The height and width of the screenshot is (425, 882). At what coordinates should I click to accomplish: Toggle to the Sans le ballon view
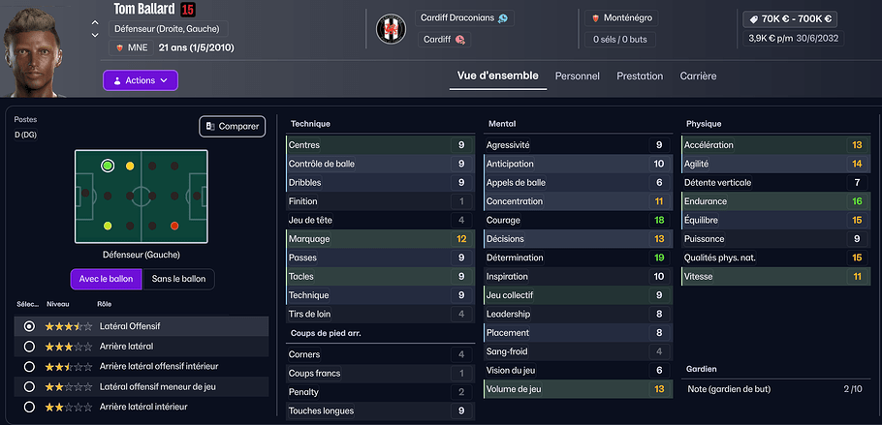pyautogui.click(x=179, y=280)
